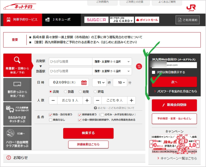Viewport: 206px width, 167px height.
Task: Select B&Sみやざきネットきっぷ side tab
Action: click(17, 114)
